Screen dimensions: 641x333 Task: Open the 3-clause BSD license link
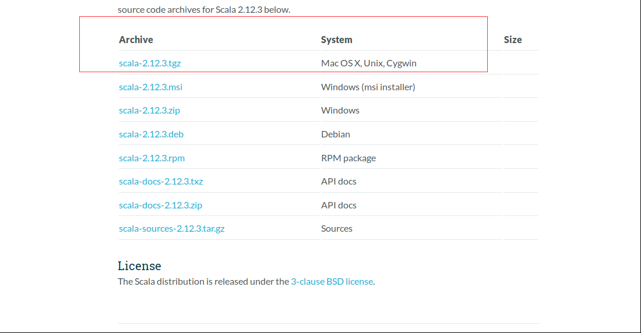[332, 282]
